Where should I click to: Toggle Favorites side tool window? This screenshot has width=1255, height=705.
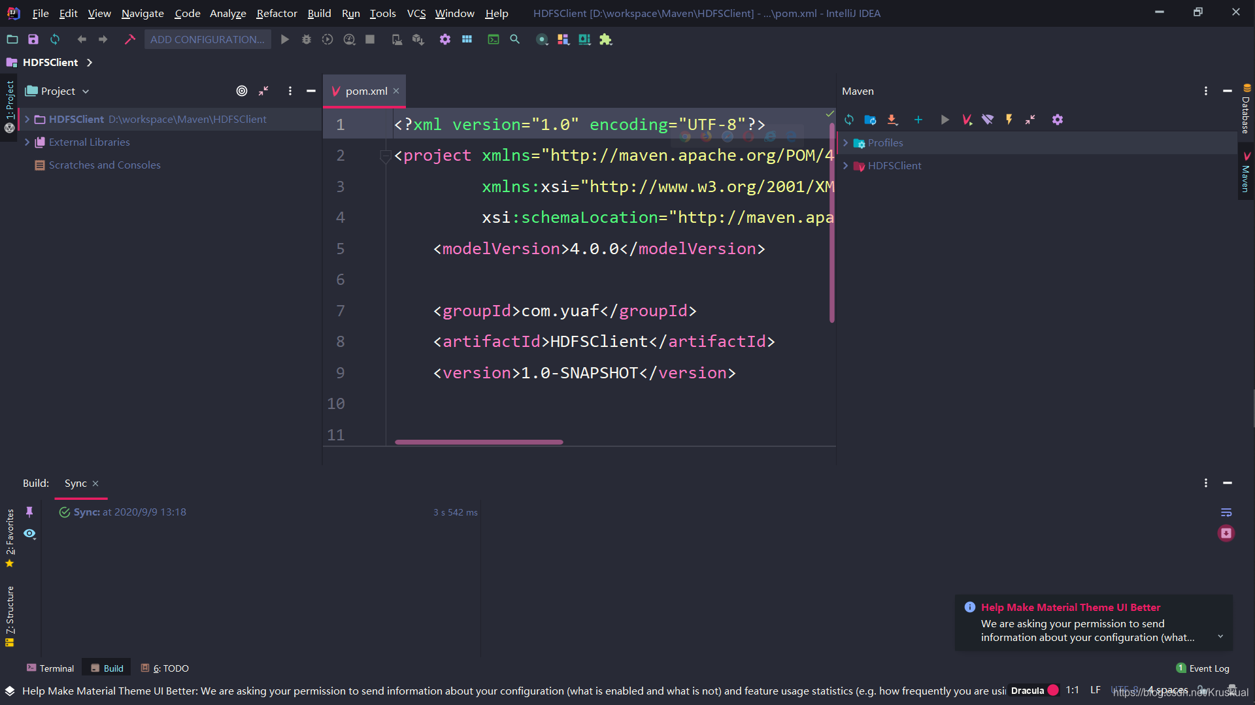tap(9, 538)
